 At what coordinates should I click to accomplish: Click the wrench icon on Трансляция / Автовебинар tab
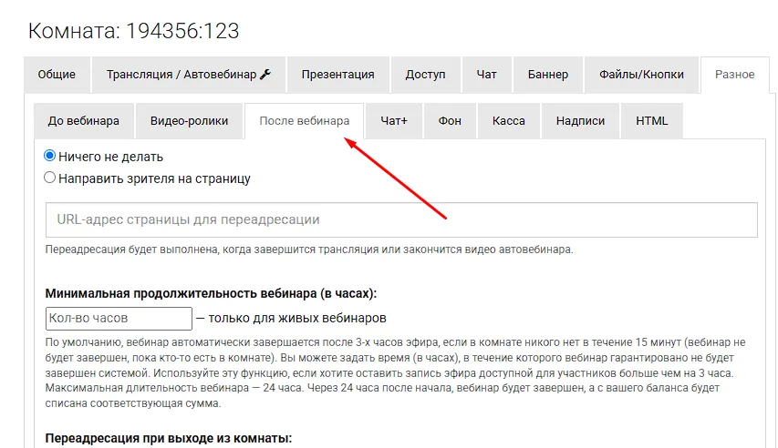point(265,75)
